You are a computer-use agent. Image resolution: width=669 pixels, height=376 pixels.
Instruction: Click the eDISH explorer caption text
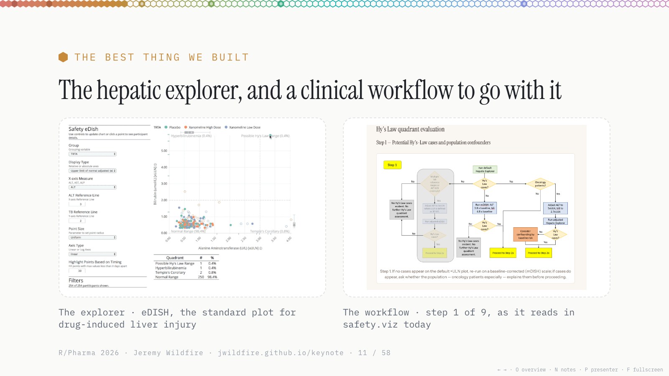[x=177, y=318]
